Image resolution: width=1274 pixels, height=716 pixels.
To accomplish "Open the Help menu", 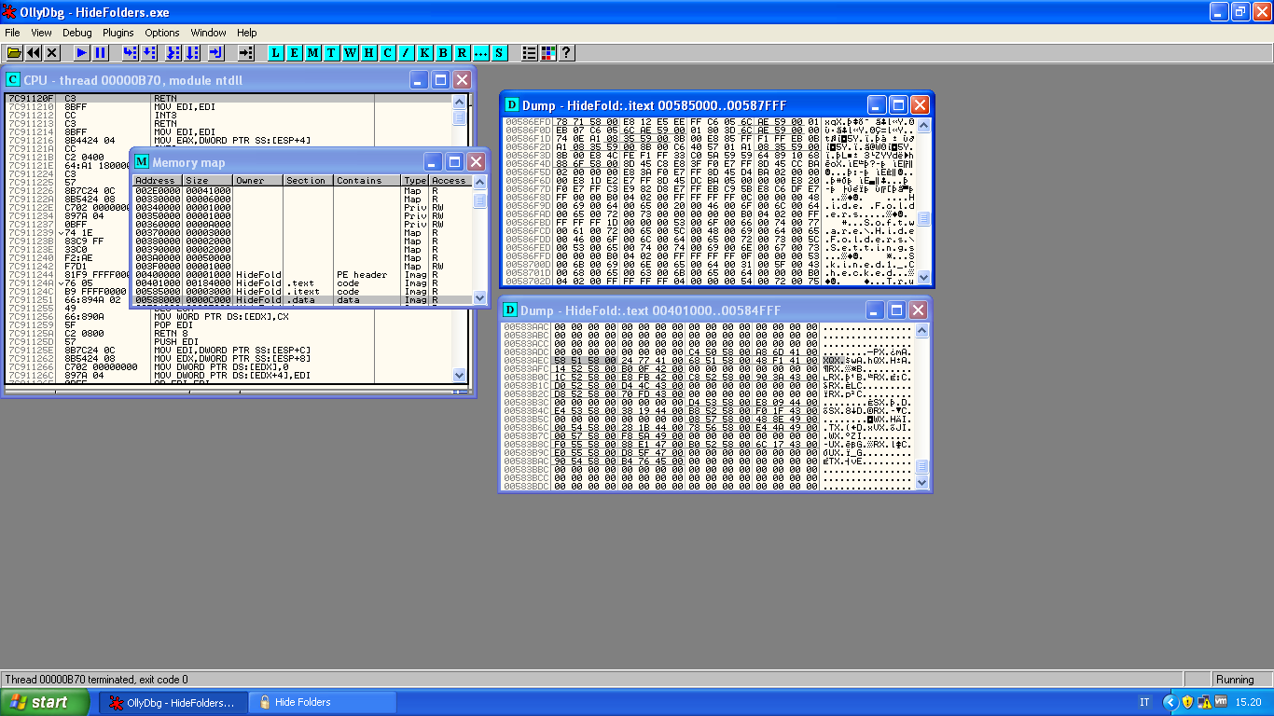I will click(247, 33).
